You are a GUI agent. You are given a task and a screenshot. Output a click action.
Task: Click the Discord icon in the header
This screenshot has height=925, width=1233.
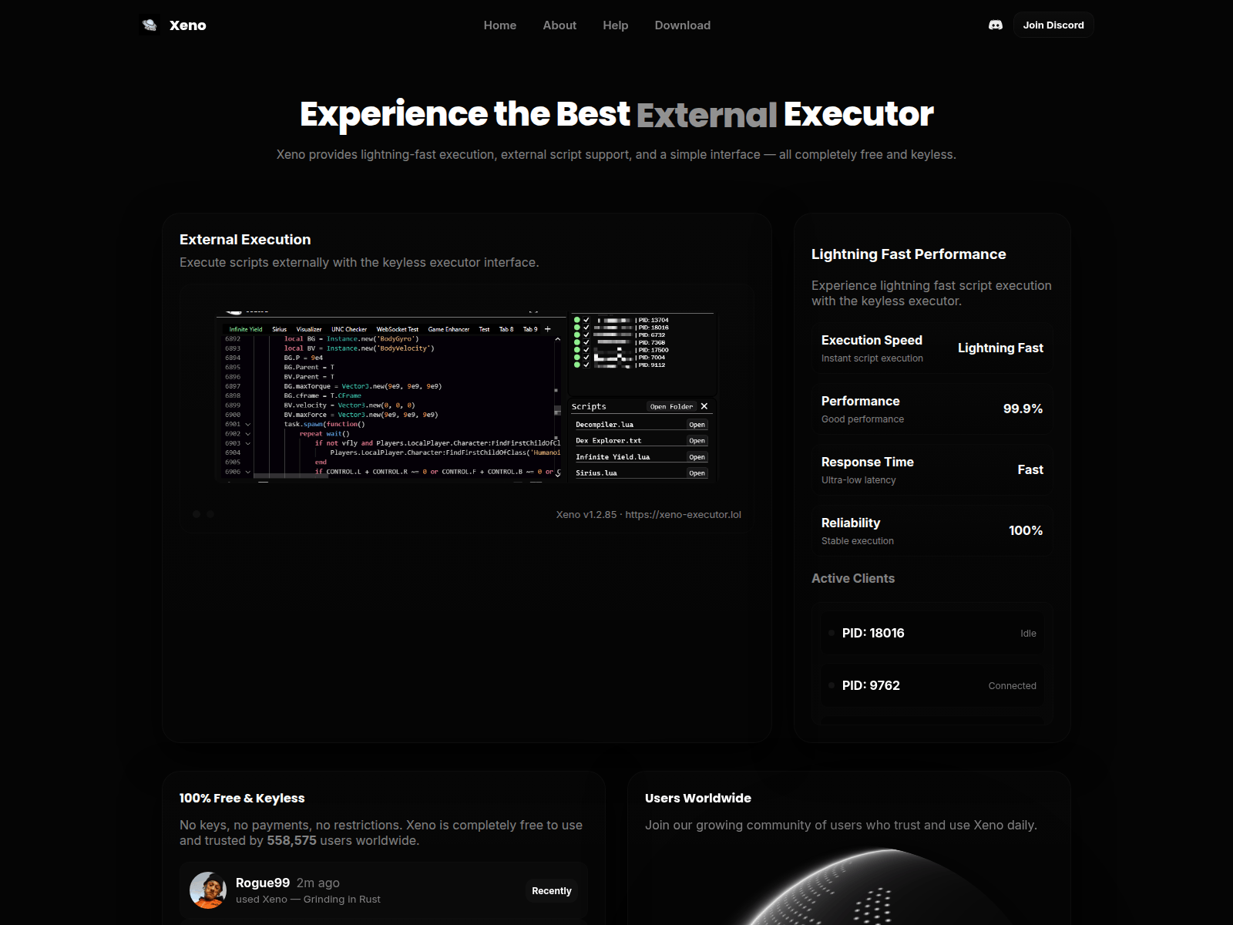(996, 25)
